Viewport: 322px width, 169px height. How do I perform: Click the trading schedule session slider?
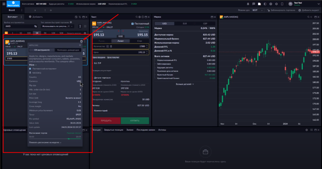pos(55,139)
